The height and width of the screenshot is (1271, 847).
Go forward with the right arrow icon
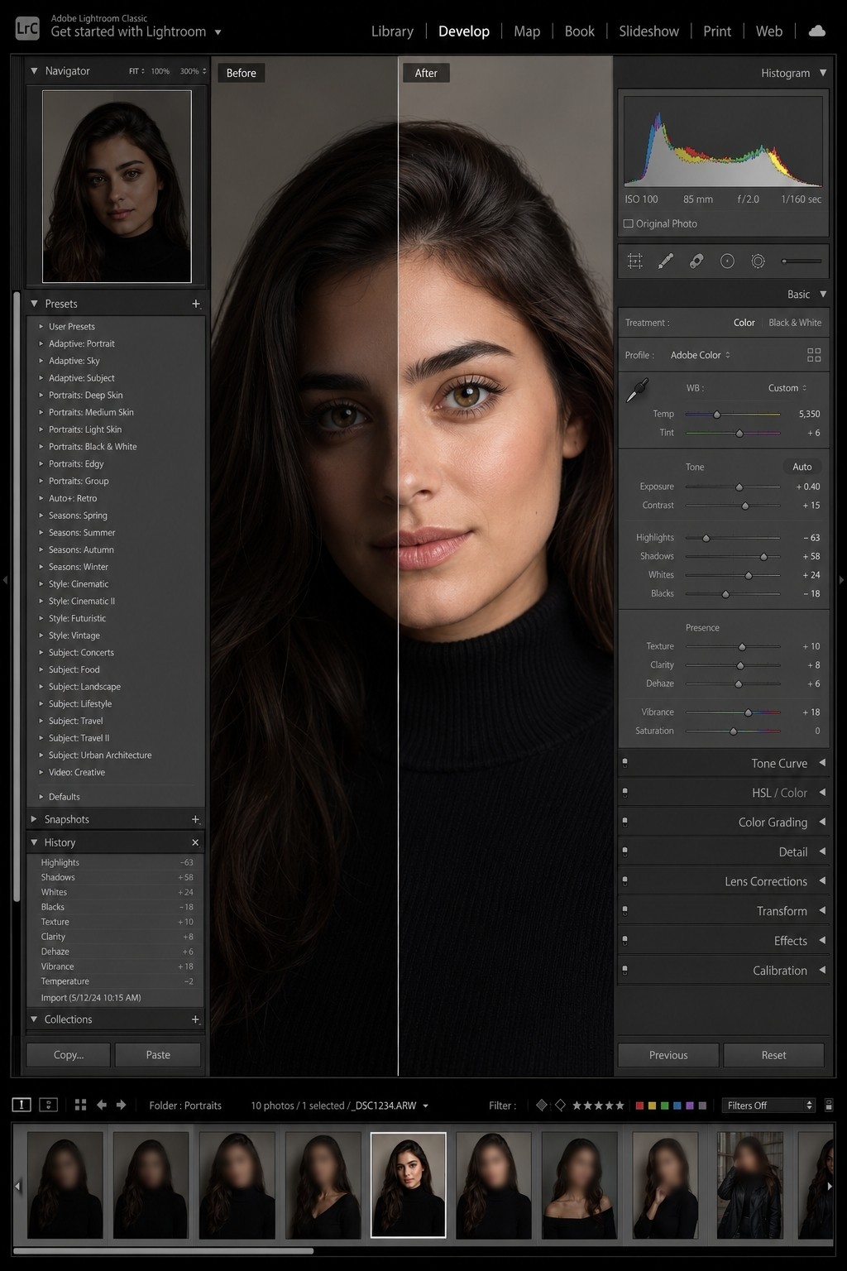(122, 1105)
